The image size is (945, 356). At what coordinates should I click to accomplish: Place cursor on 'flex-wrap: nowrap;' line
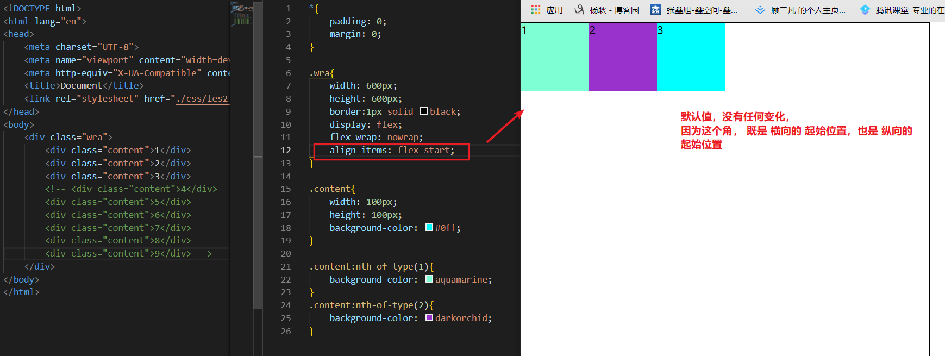[376, 137]
